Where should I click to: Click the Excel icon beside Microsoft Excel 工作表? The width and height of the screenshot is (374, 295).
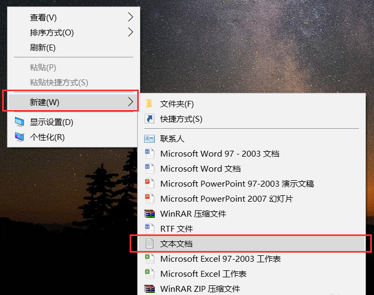coord(149,274)
